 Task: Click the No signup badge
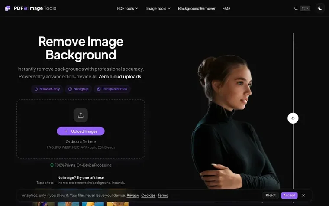78,89
